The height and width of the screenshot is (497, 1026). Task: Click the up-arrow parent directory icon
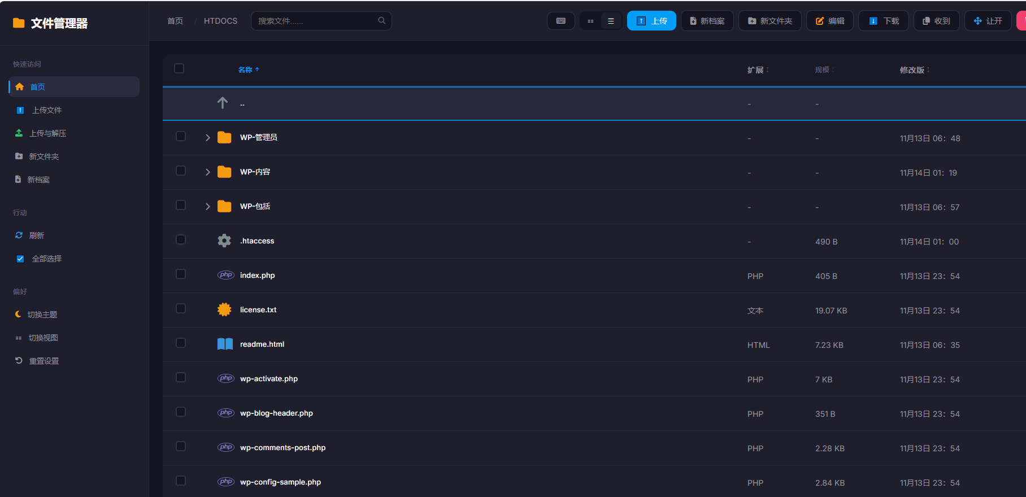pos(223,103)
